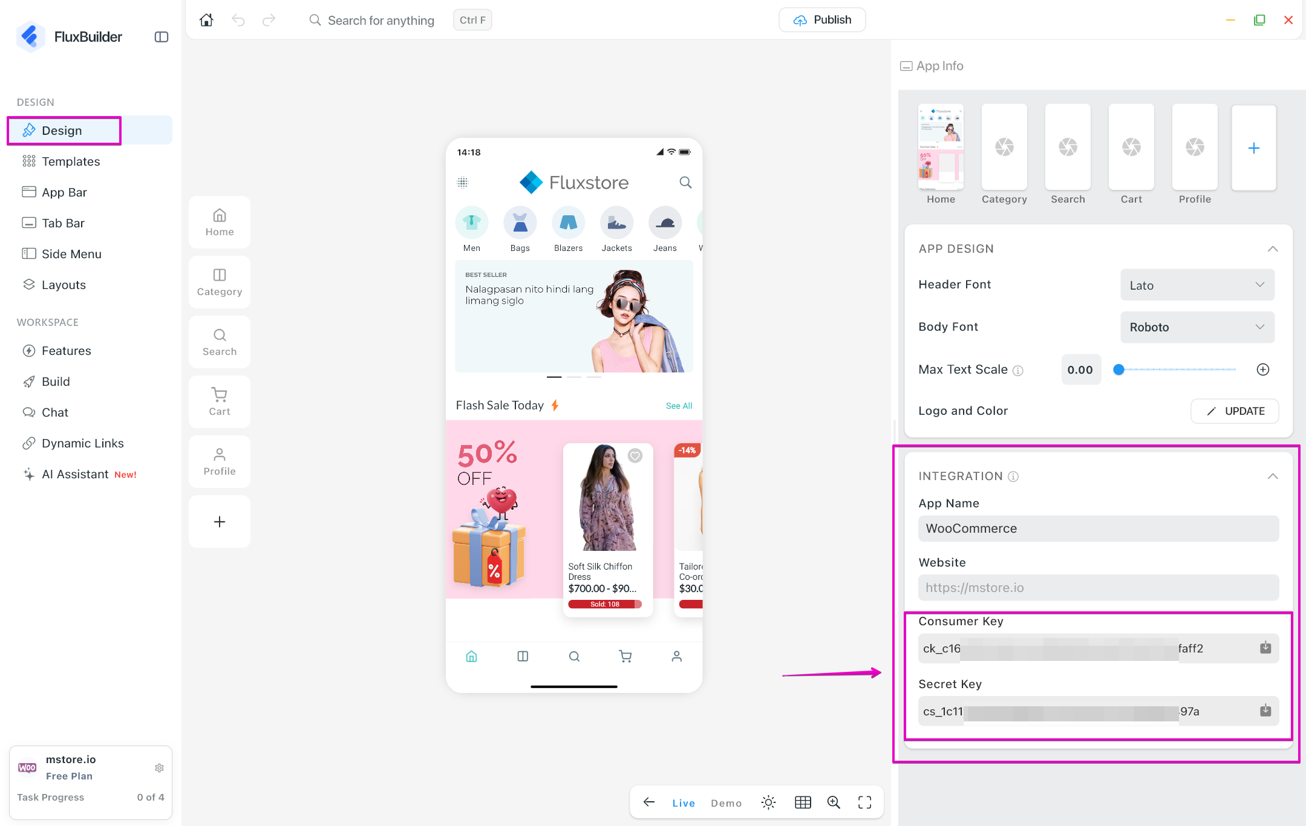This screenshot has height=826, width=1306.
Task: Click the fullscreen icon in bottom toolbar
Action: coord(865,802)
